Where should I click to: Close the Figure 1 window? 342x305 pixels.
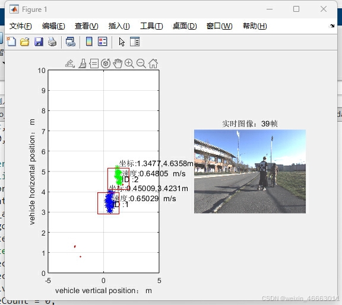(324, 9)
